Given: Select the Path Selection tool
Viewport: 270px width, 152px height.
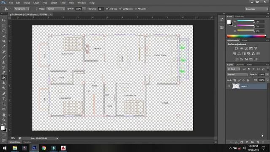Looking at the screenshot, I should click(4, 104).
